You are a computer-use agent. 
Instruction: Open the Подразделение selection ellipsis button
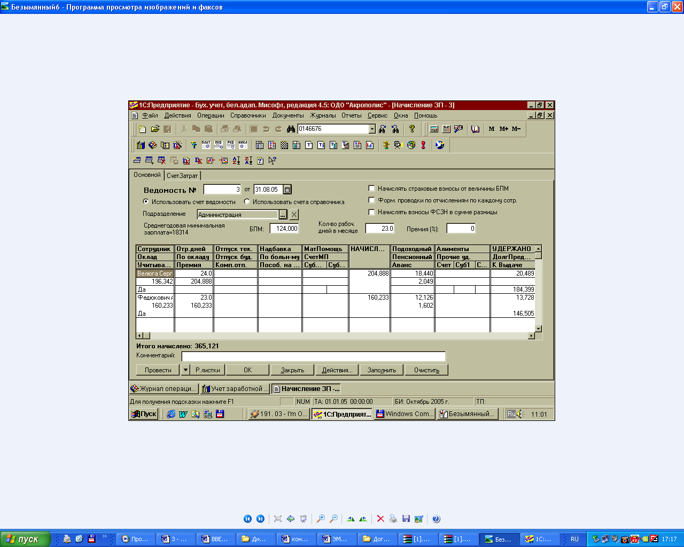(x=283, y=214)
